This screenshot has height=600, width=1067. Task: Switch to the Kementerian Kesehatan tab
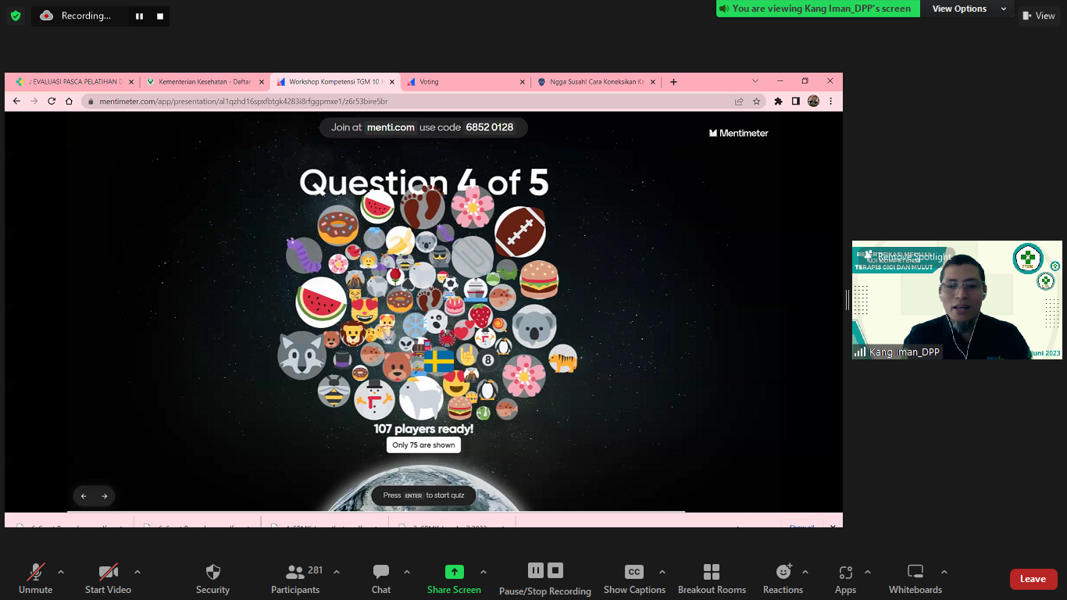point(203,81)
